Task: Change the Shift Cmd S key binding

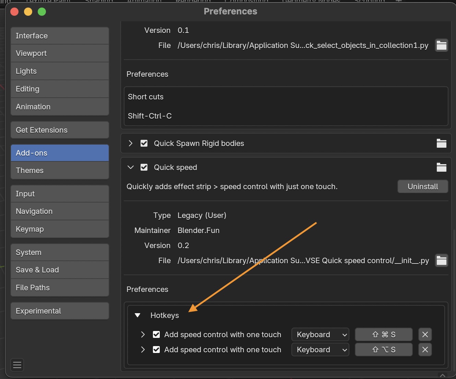Action: point(384,334)
